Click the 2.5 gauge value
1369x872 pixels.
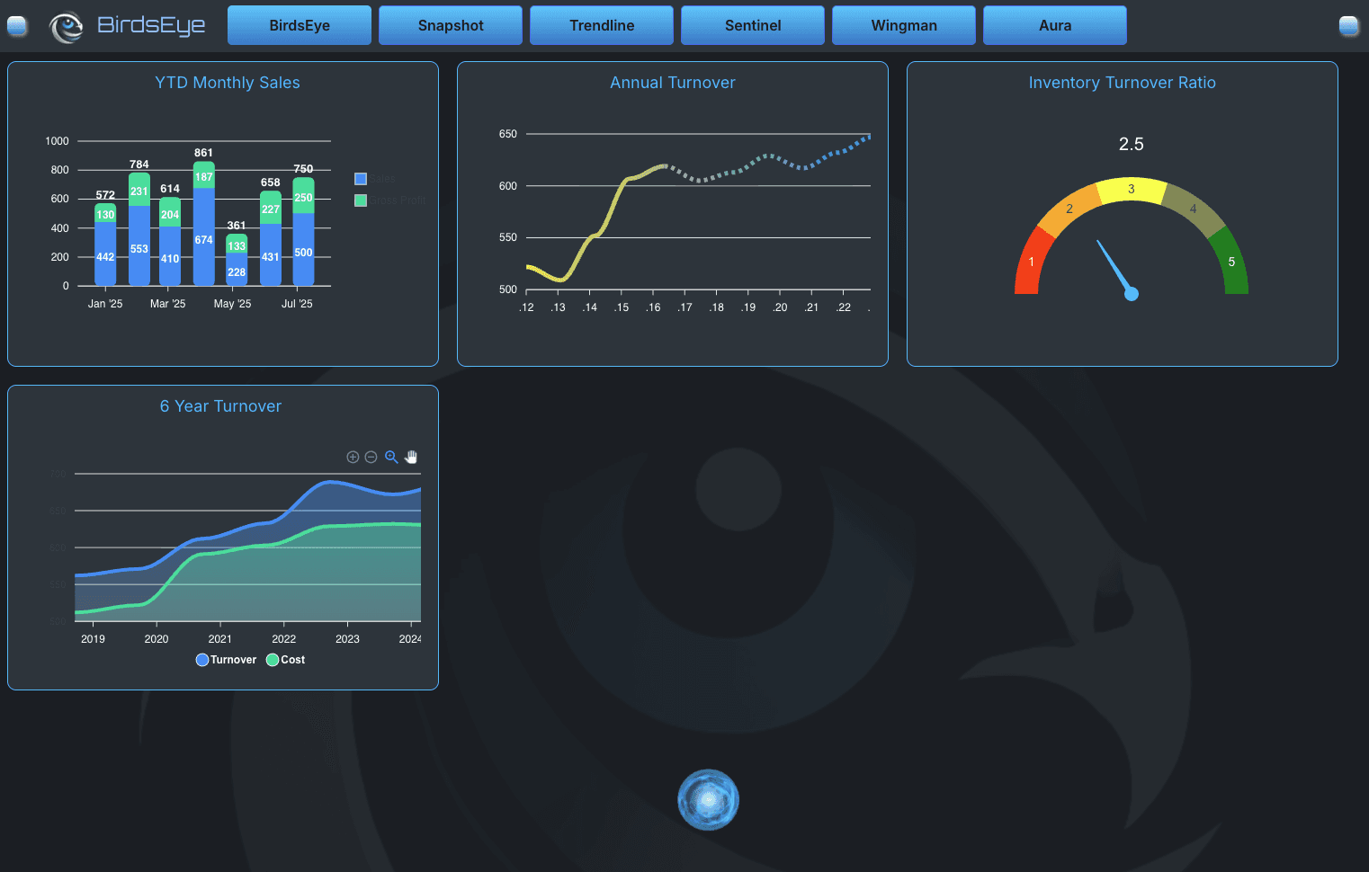(1132, 145)
